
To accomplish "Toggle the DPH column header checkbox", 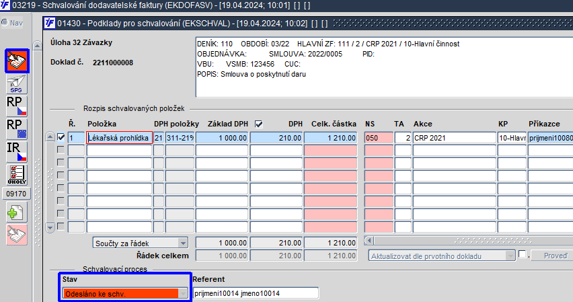I will click(259, 124).
